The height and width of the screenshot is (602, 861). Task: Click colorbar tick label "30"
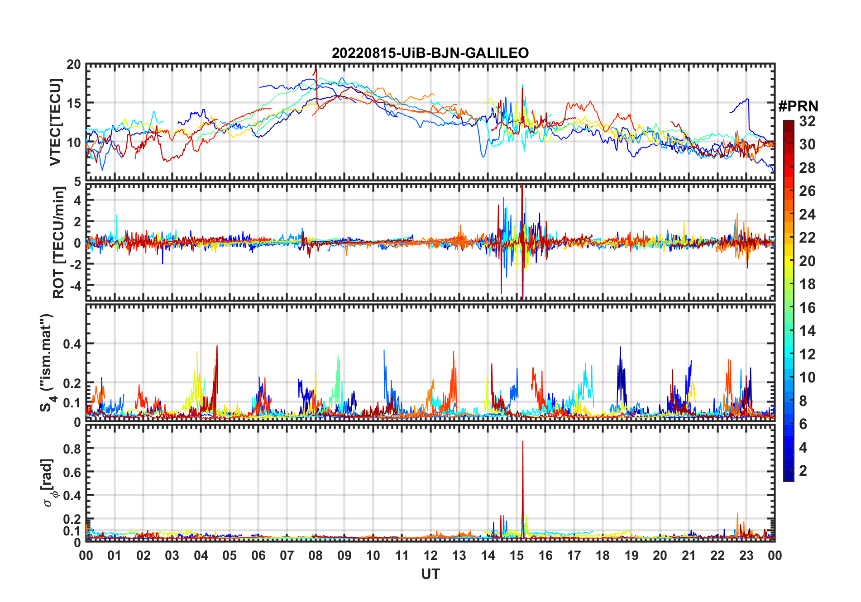point(807,144)
